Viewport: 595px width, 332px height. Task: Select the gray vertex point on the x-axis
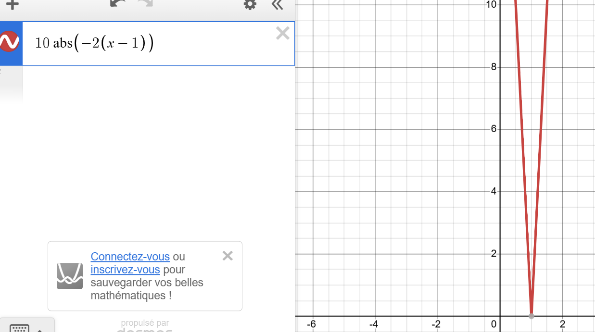pos(531,316)
